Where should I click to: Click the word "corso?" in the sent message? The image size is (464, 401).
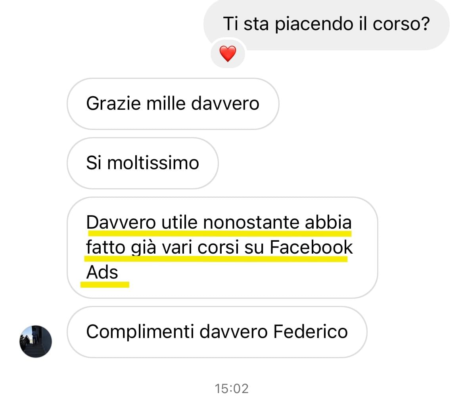[x=401, y=24]
